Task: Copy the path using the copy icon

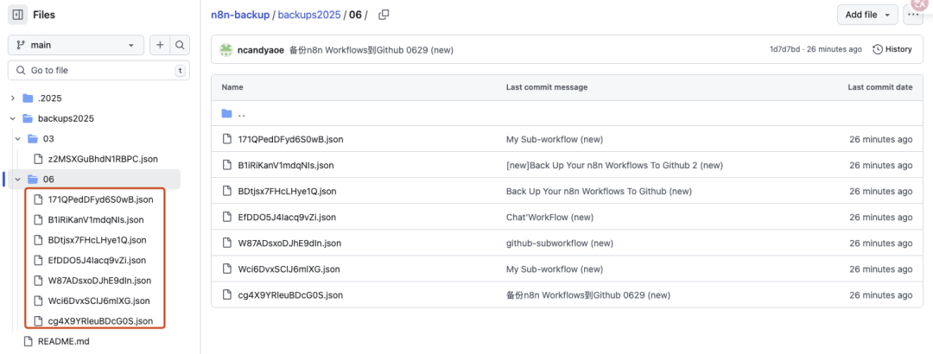Action: point(384,15)
